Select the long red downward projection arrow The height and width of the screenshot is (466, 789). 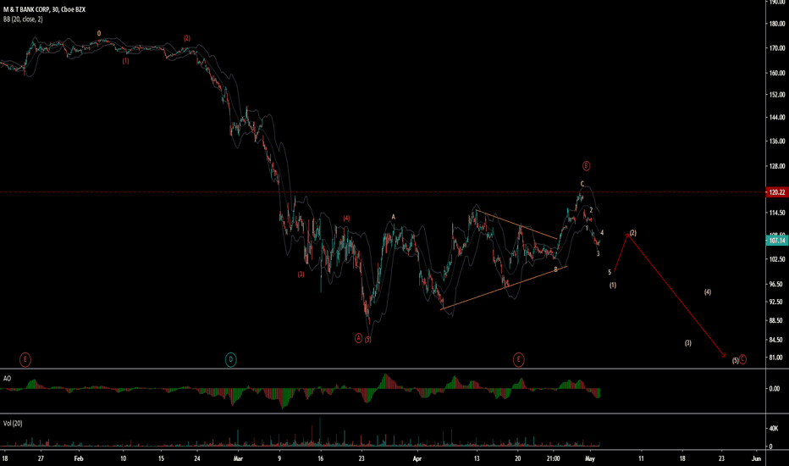(676, 296)
